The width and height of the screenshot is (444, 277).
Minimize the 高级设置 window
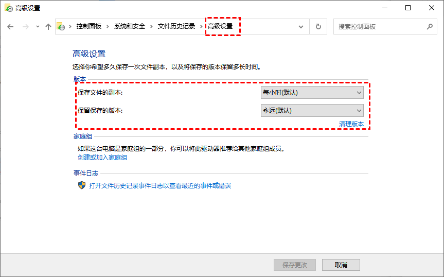pos(384,8)
